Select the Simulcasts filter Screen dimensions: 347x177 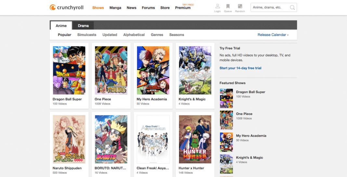coord(87,35)
